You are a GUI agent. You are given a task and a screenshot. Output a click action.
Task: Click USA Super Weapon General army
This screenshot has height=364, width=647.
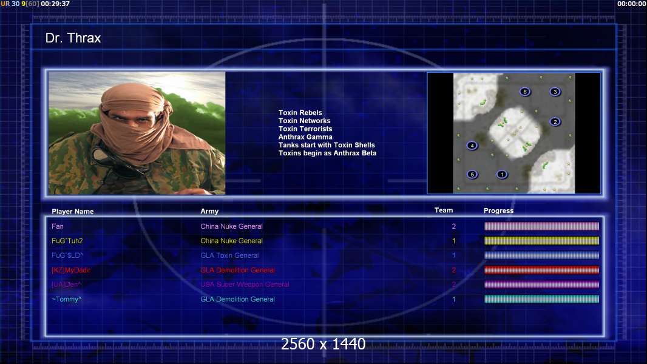coord(245,285)
